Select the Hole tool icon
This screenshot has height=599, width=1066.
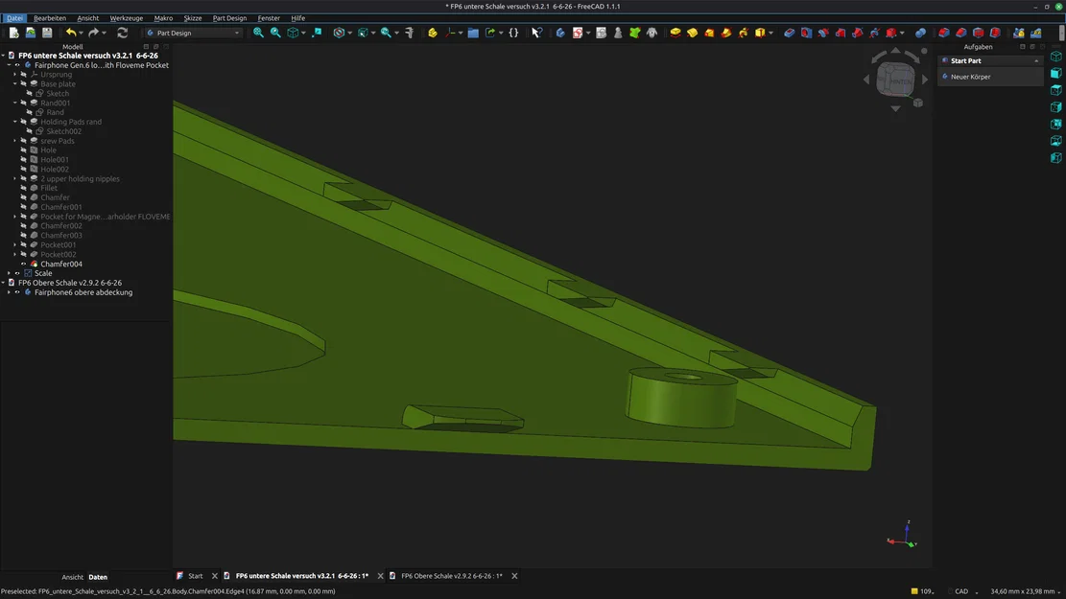(806, 33)
